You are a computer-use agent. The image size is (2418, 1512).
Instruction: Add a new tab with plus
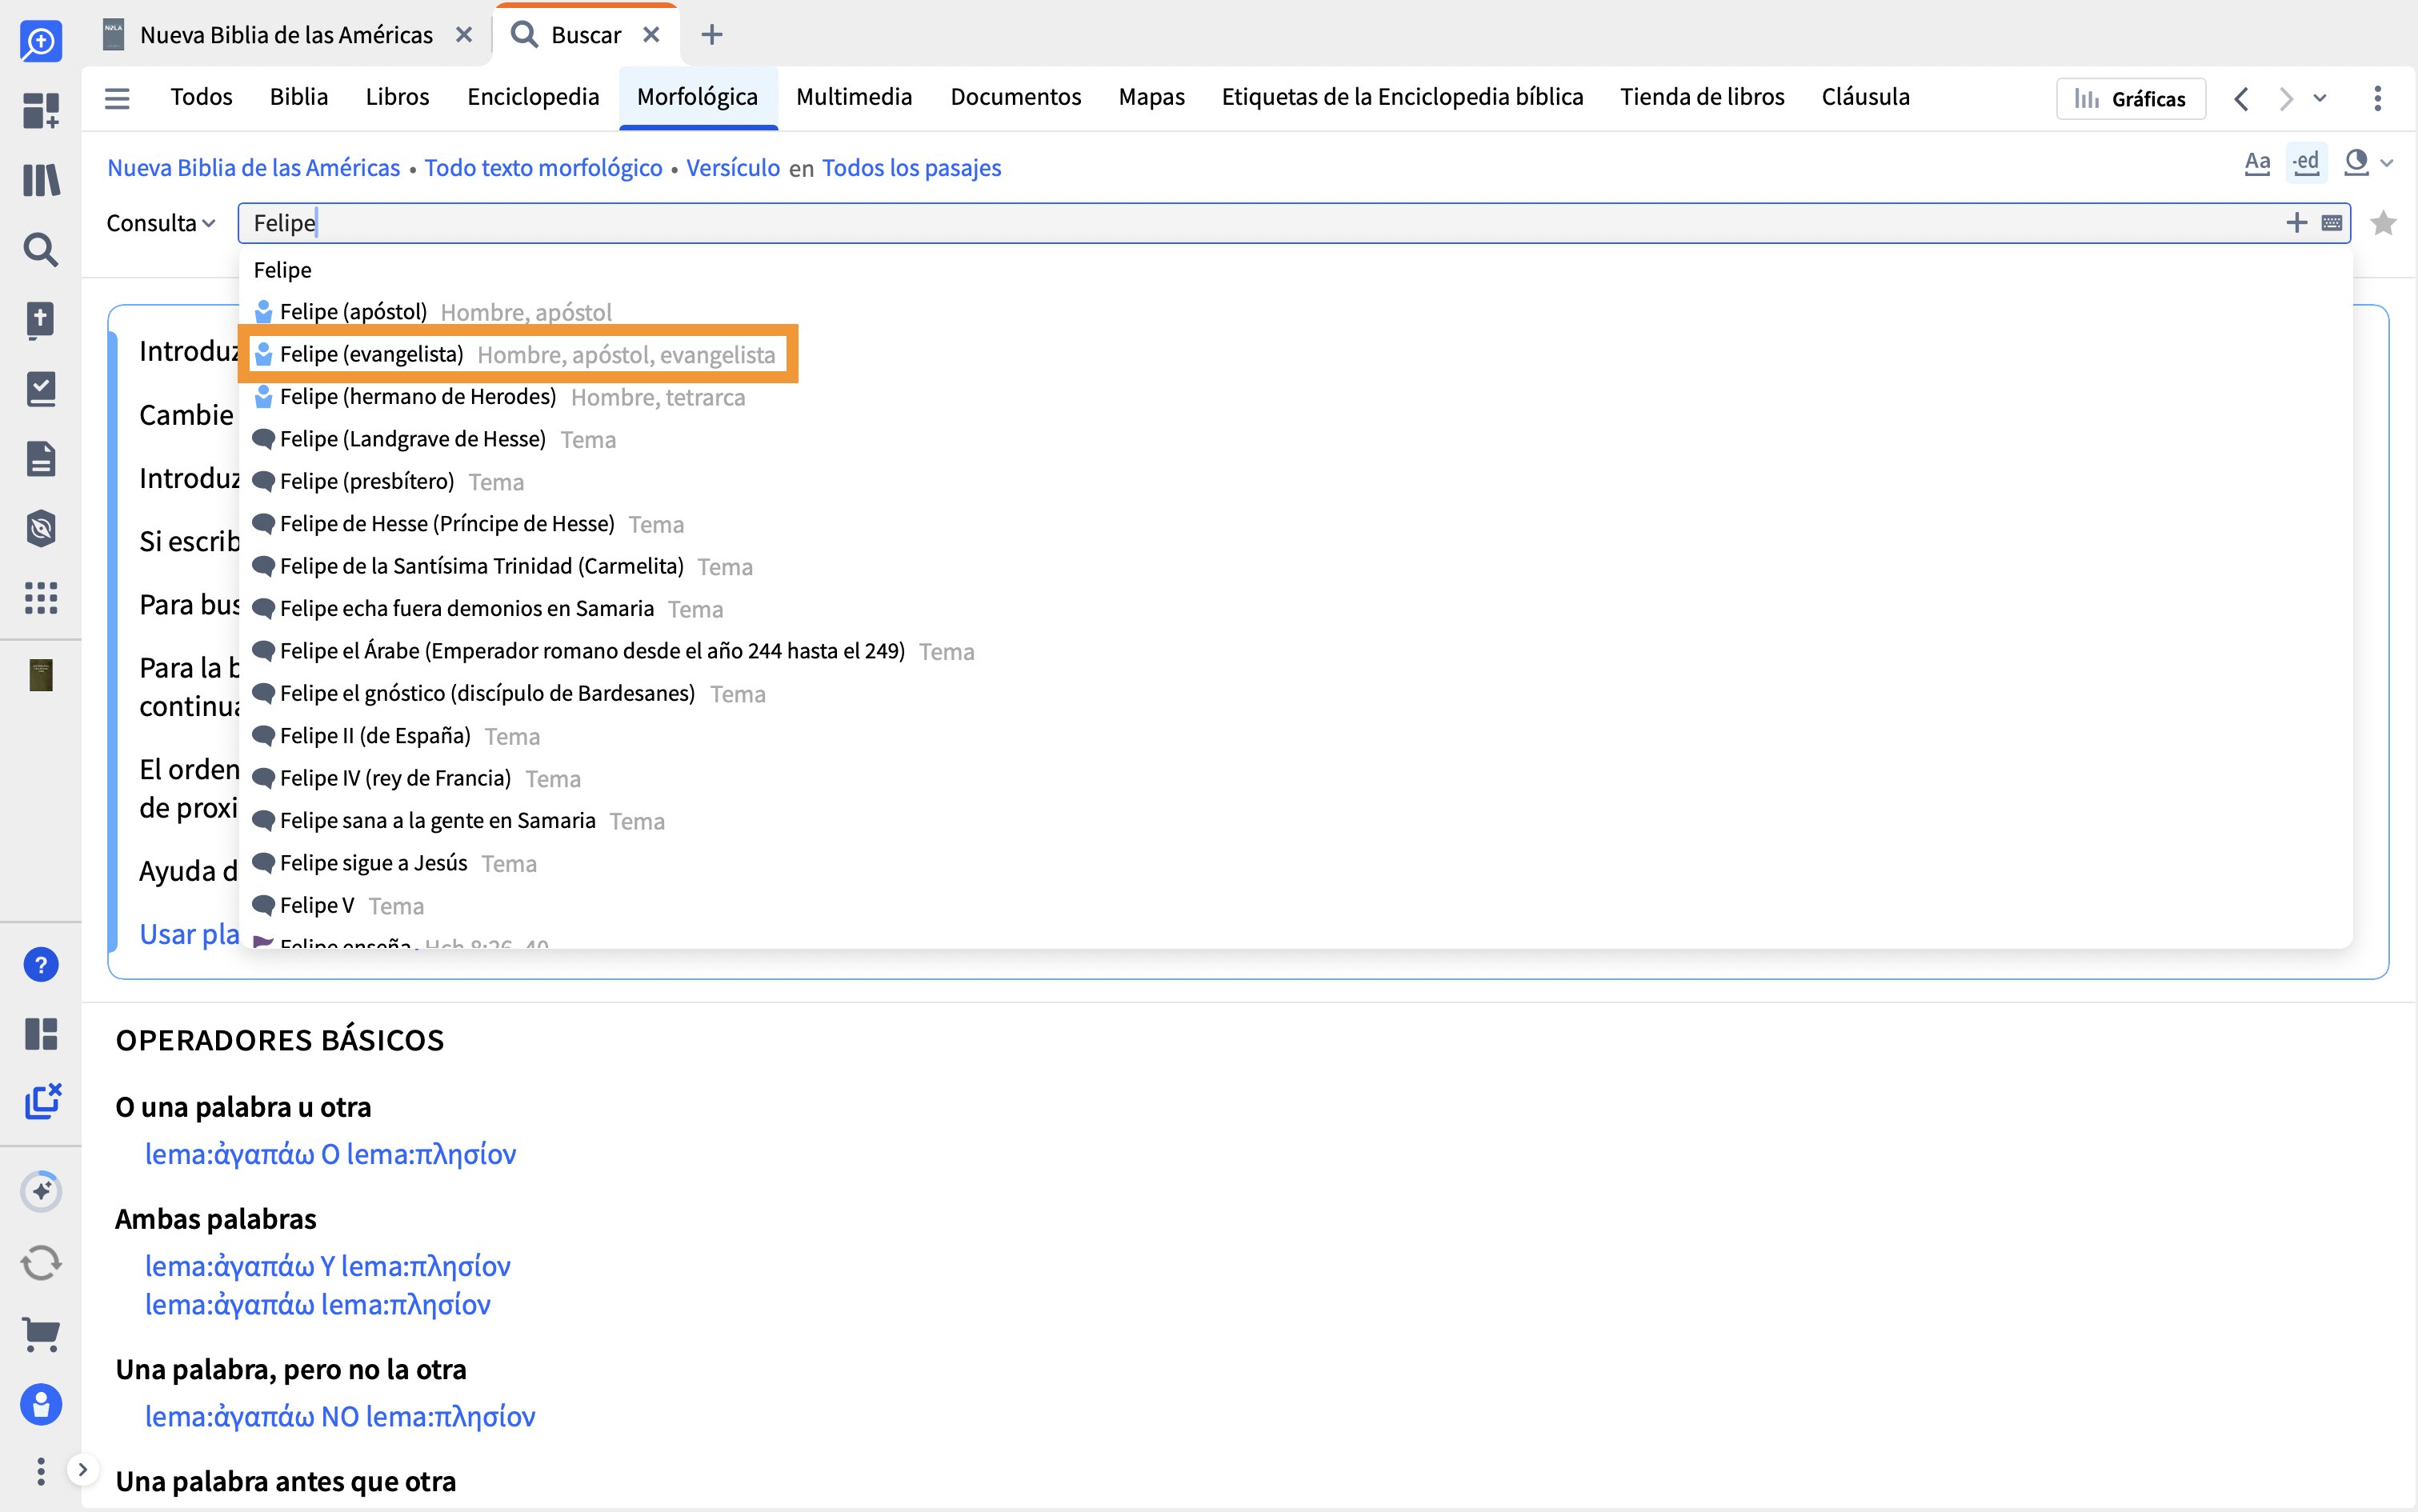click(x=712, y=35)
